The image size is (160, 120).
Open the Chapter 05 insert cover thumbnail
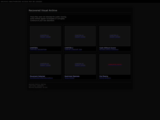[80, 64]
